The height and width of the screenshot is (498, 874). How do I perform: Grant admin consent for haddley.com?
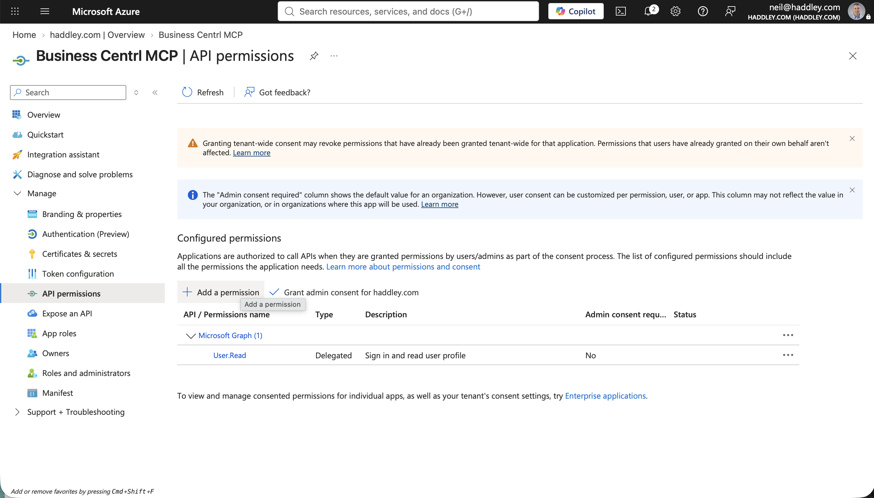coord(344,292)
